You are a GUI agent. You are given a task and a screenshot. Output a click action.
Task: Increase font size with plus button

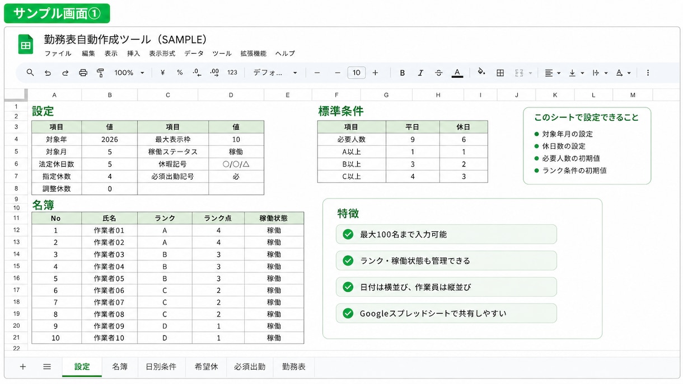tap(375, 73)
